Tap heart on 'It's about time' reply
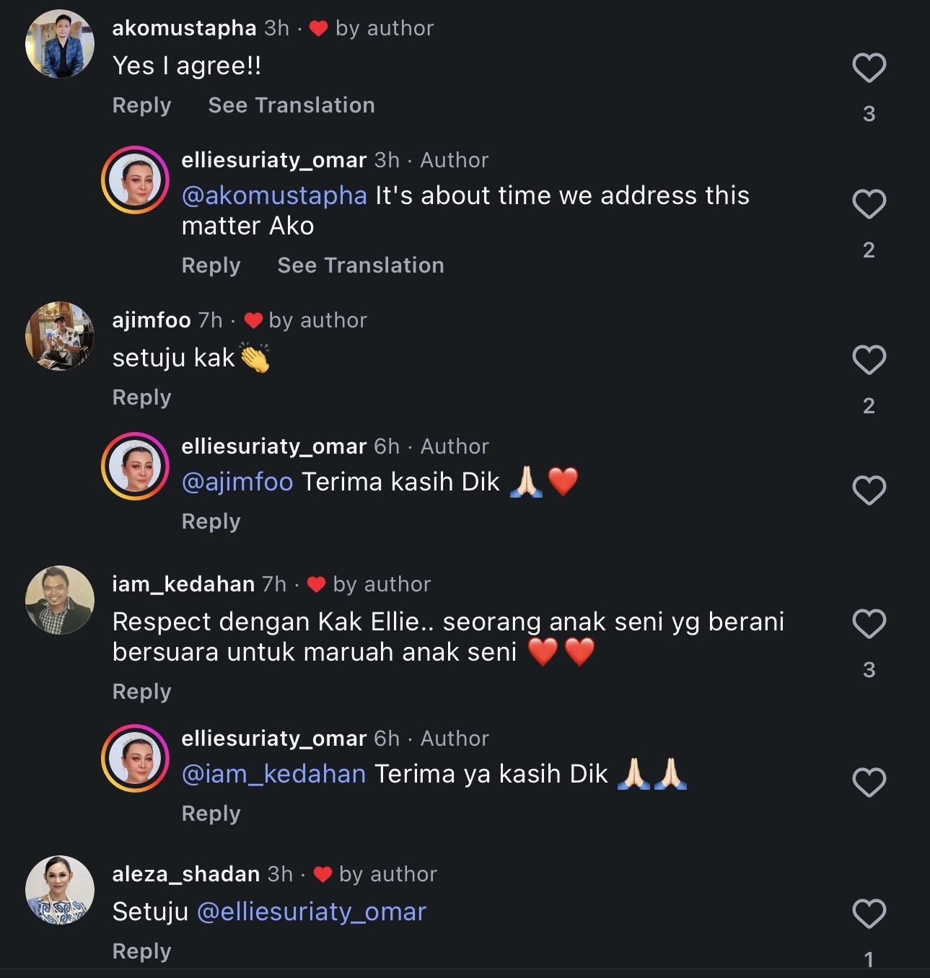930x978 pixels. click(869, 204)
